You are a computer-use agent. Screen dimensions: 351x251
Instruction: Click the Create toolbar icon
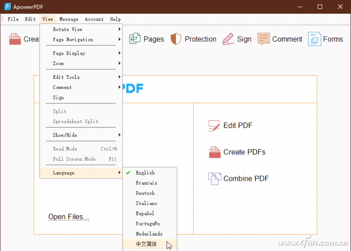[x=15, y=39]
